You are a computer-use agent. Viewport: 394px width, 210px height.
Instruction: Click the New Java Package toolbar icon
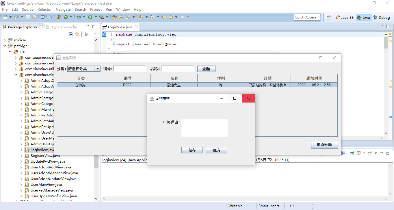tap(59, 17)
